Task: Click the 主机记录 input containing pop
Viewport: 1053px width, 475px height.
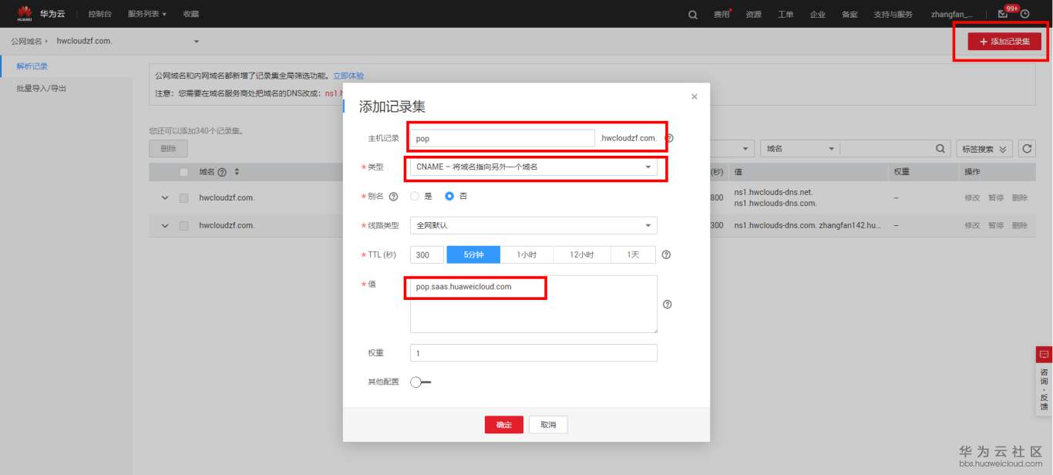Action: point(503,139)
